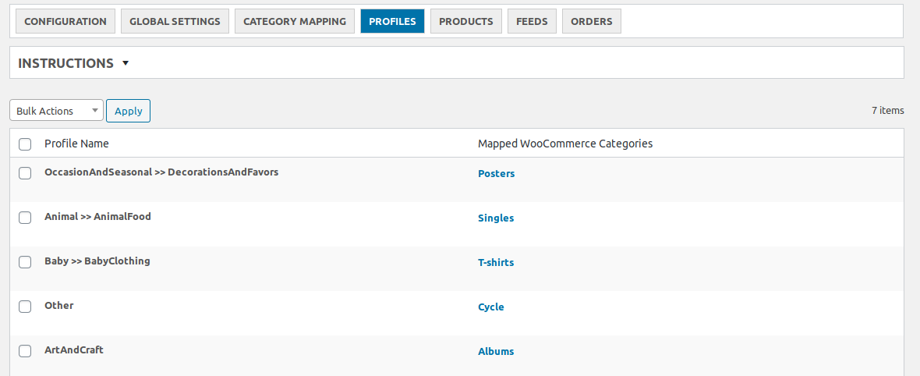Viewport: 920px width, 376px height.
Task: Check the Animal >> AnimalFood checkbox
Action: (25, 218)
